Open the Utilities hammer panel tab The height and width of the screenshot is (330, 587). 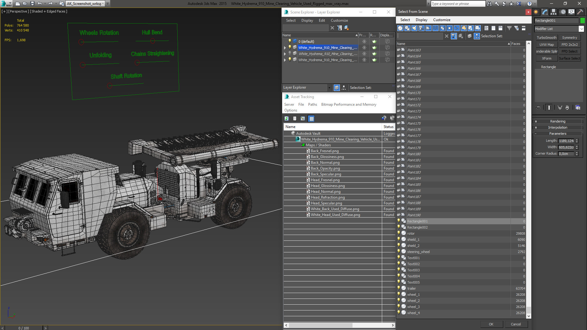(580, 12)
